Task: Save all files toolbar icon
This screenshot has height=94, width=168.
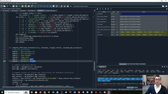Action: click(x=10, y=6)
